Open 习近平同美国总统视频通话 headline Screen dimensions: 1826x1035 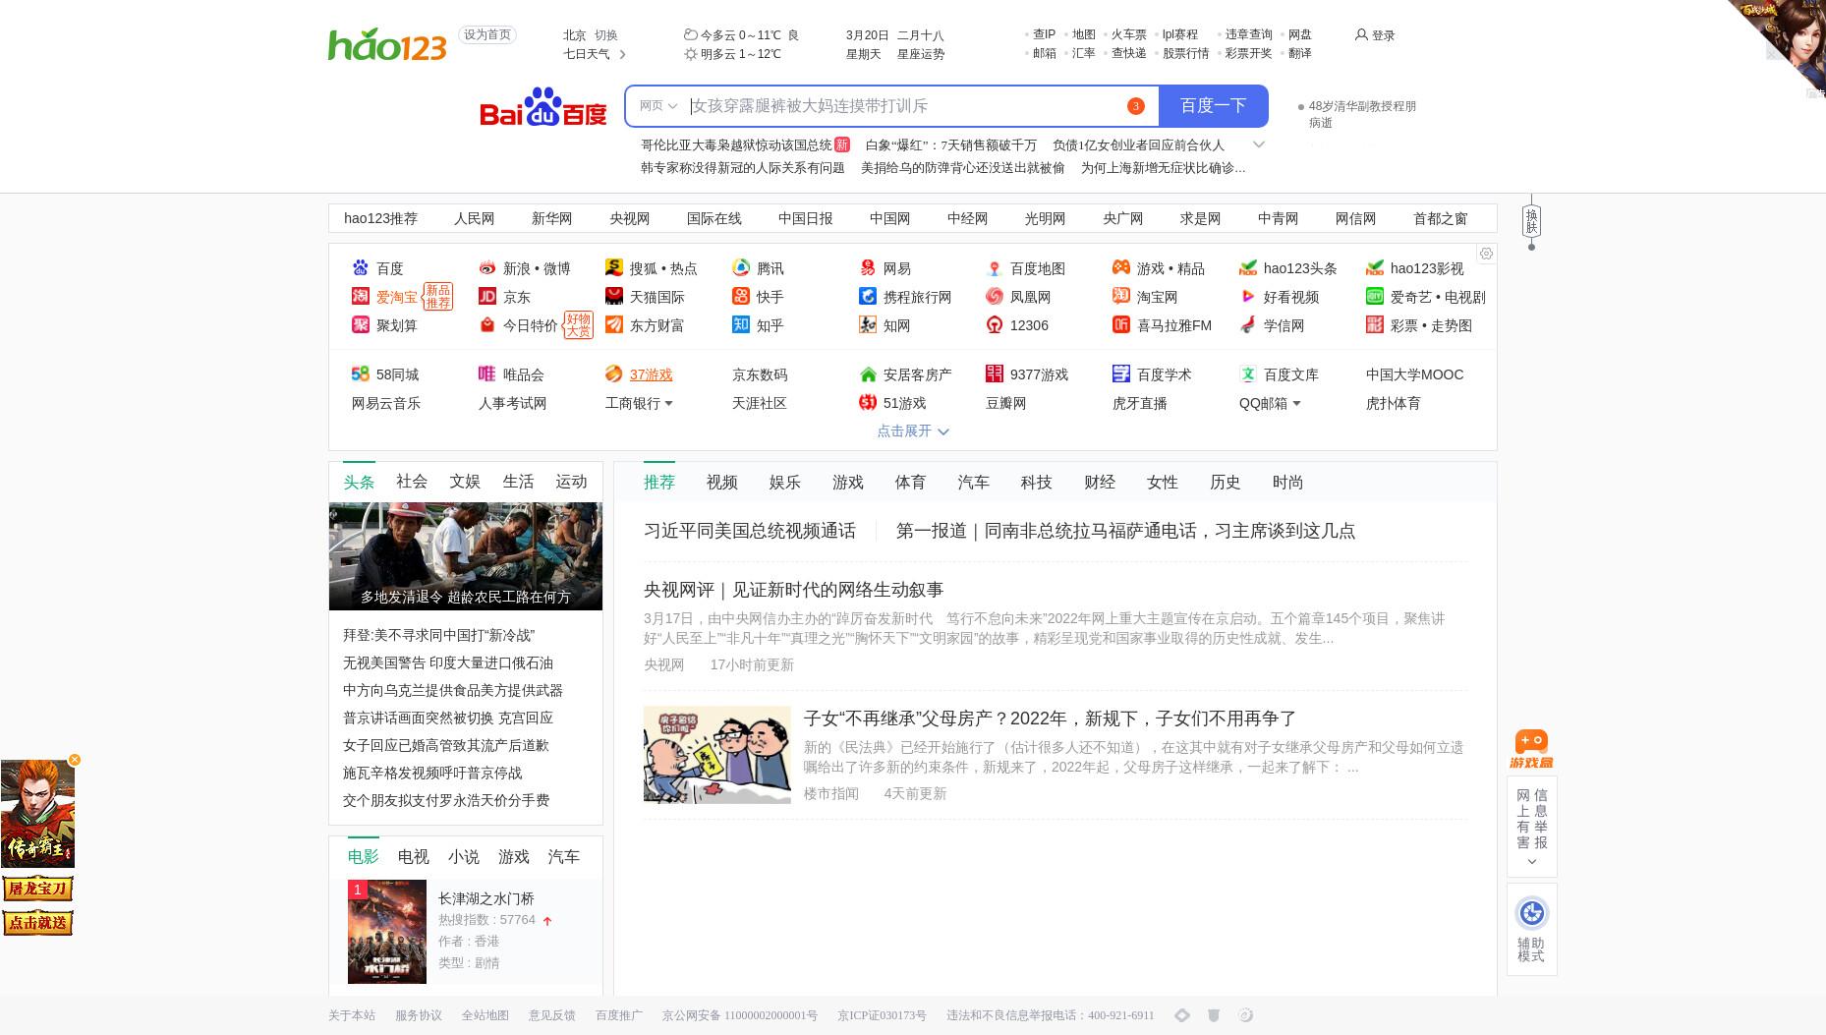click(x=749, y=531)
